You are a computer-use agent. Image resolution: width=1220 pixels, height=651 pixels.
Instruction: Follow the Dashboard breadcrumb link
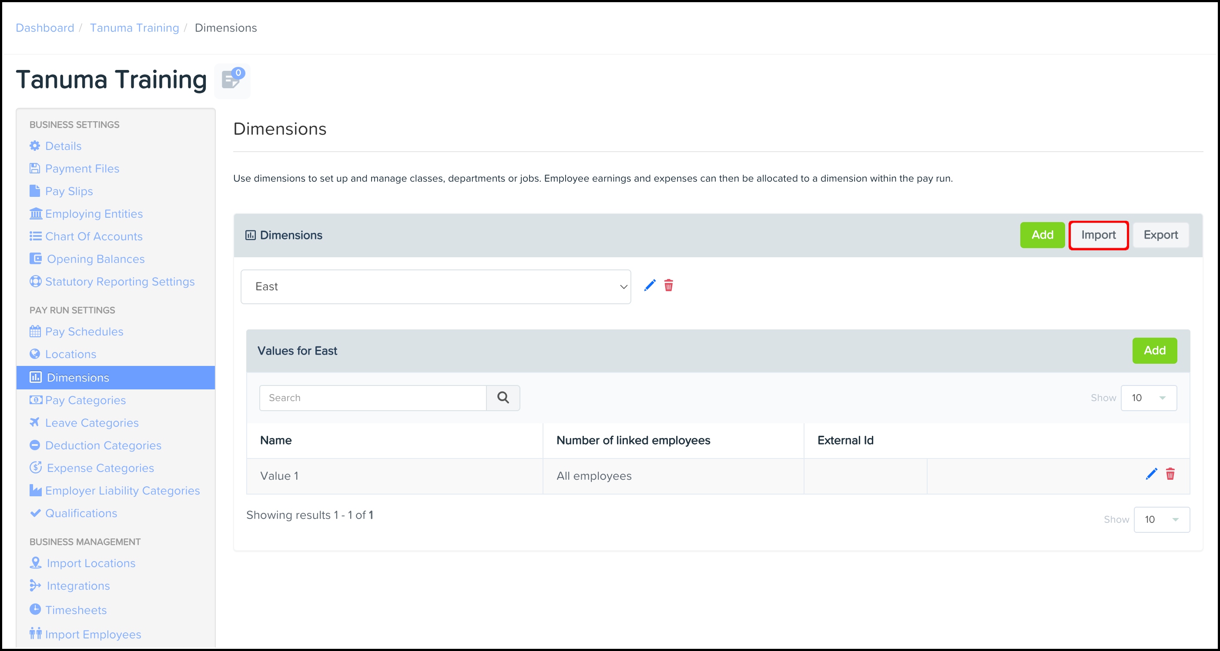(45, 28)
